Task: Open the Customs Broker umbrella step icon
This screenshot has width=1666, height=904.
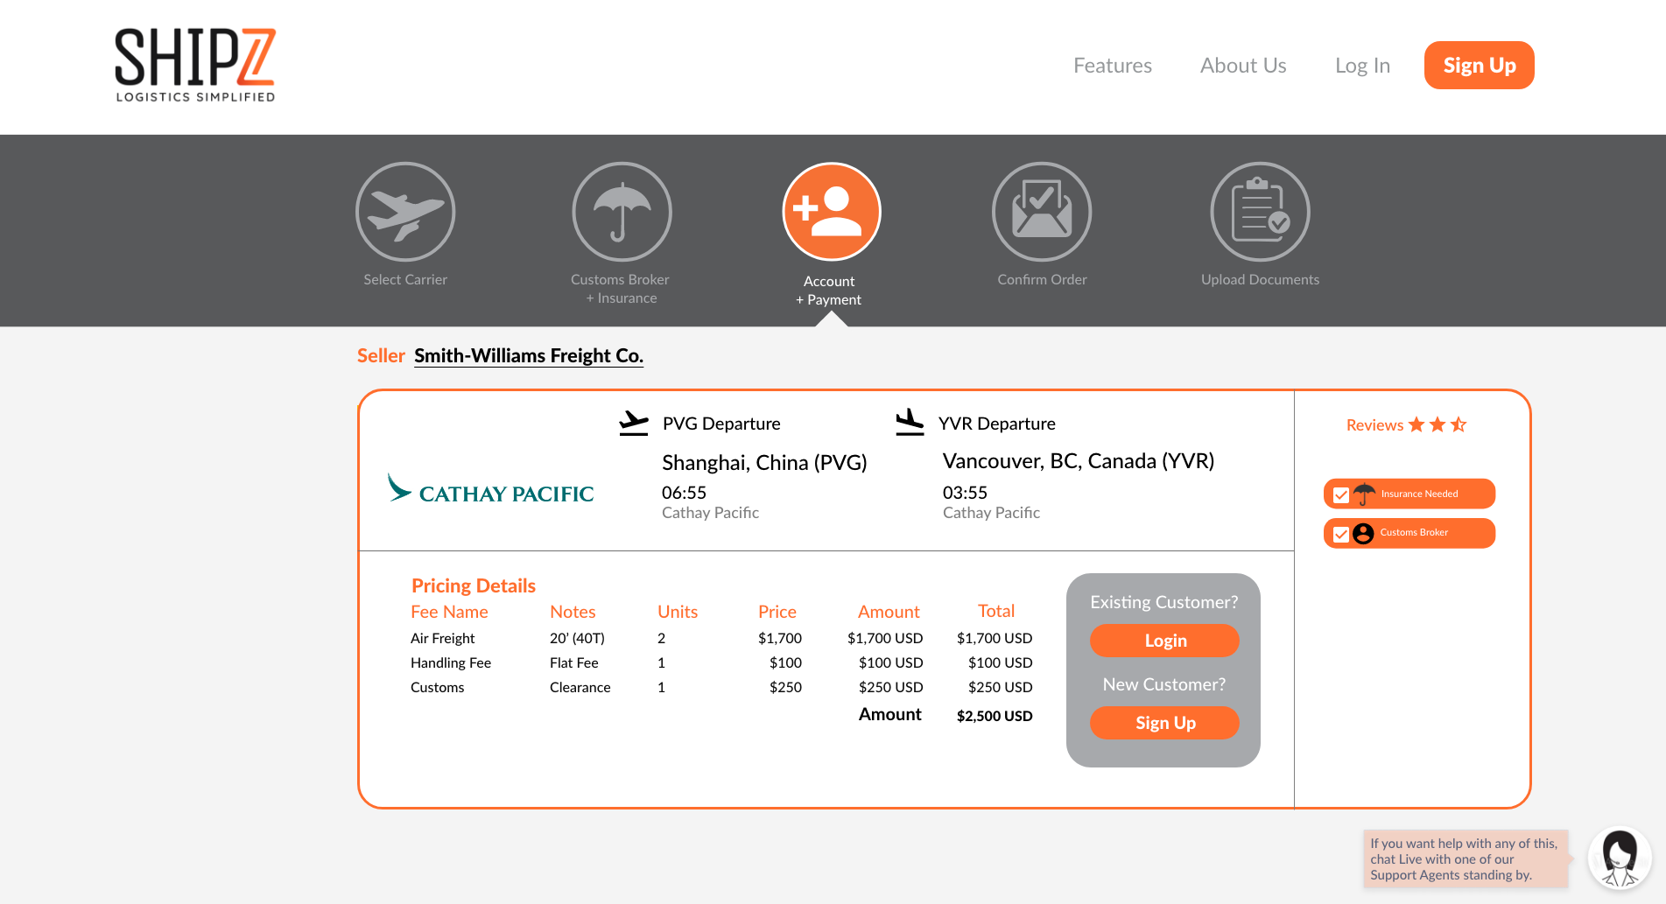Action: (622, 212)
